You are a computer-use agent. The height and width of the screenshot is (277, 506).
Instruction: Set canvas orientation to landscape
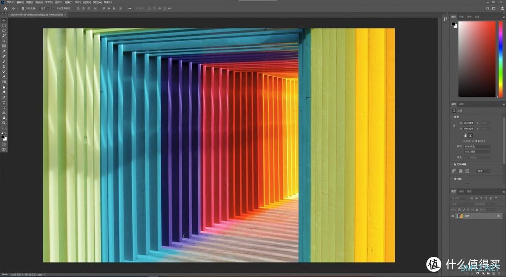(470, 135)
